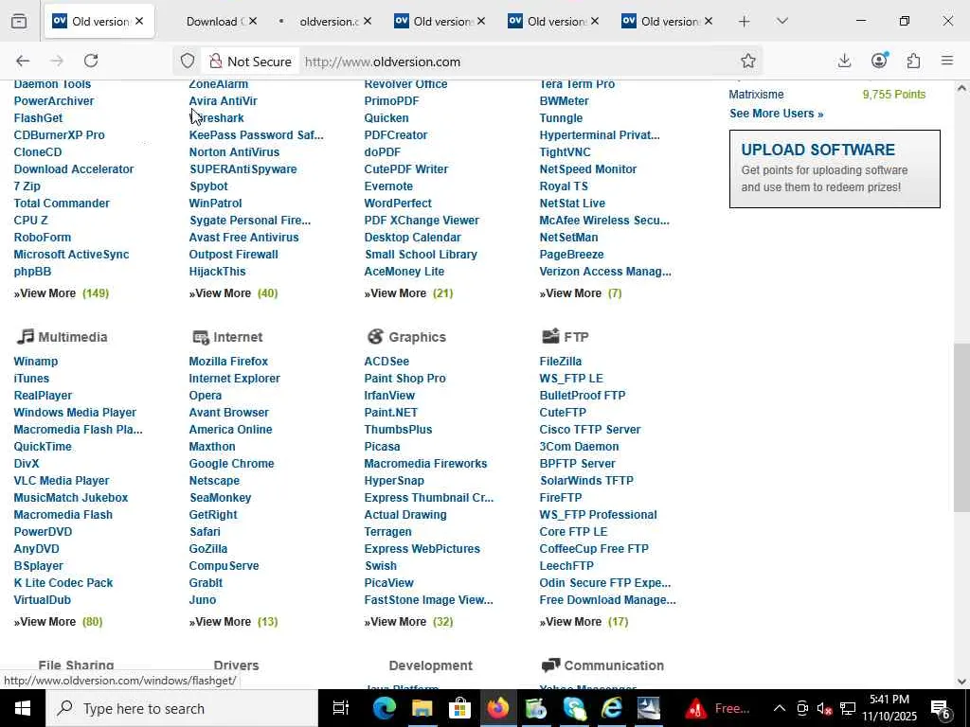970x727 pixels.
Task: Open the list all tabs dropdown arrow
Action: pyautogui.click(x=781, y=21)
